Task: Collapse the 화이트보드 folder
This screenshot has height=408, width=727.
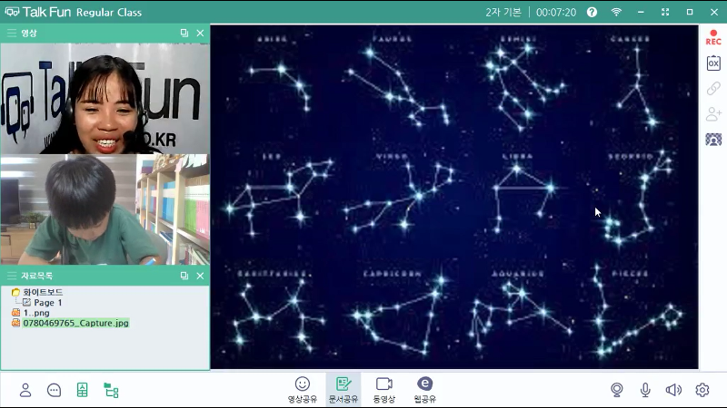Action: (16, 292)
